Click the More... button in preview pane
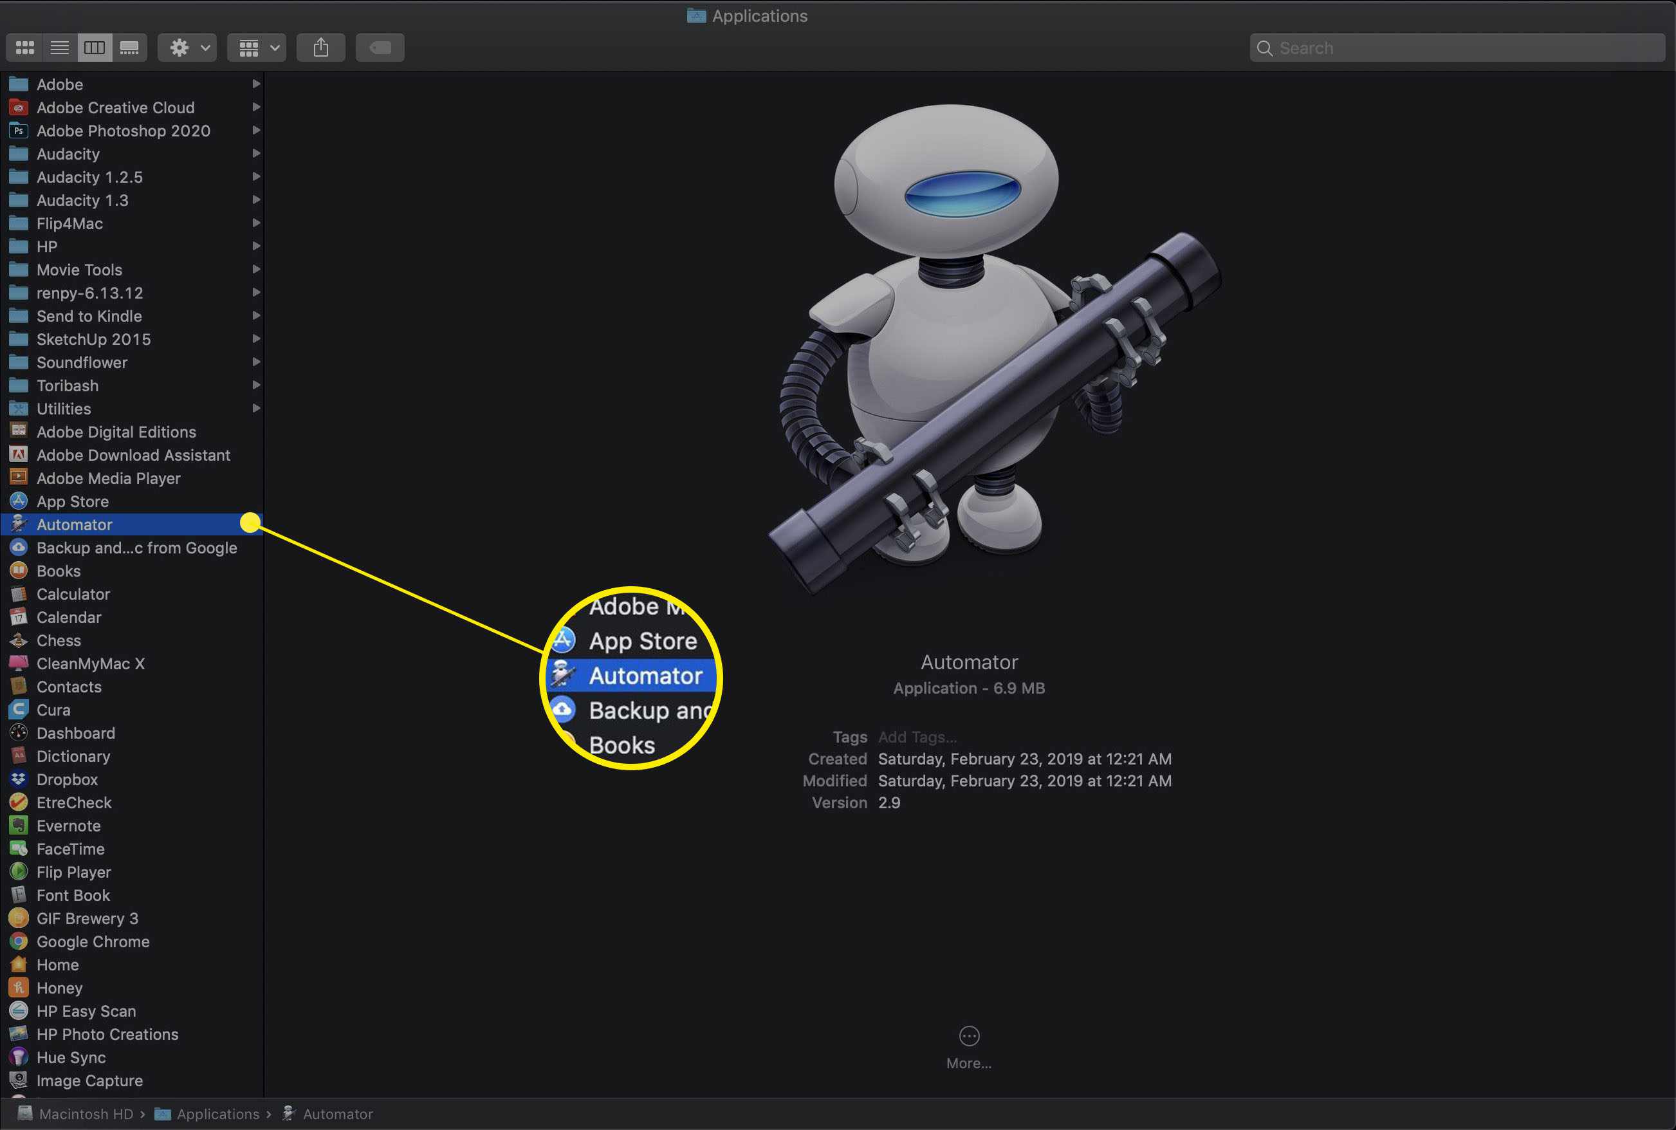Screen dimensions: 1676x1130 pyautogui.click(x=969, y=1047)
